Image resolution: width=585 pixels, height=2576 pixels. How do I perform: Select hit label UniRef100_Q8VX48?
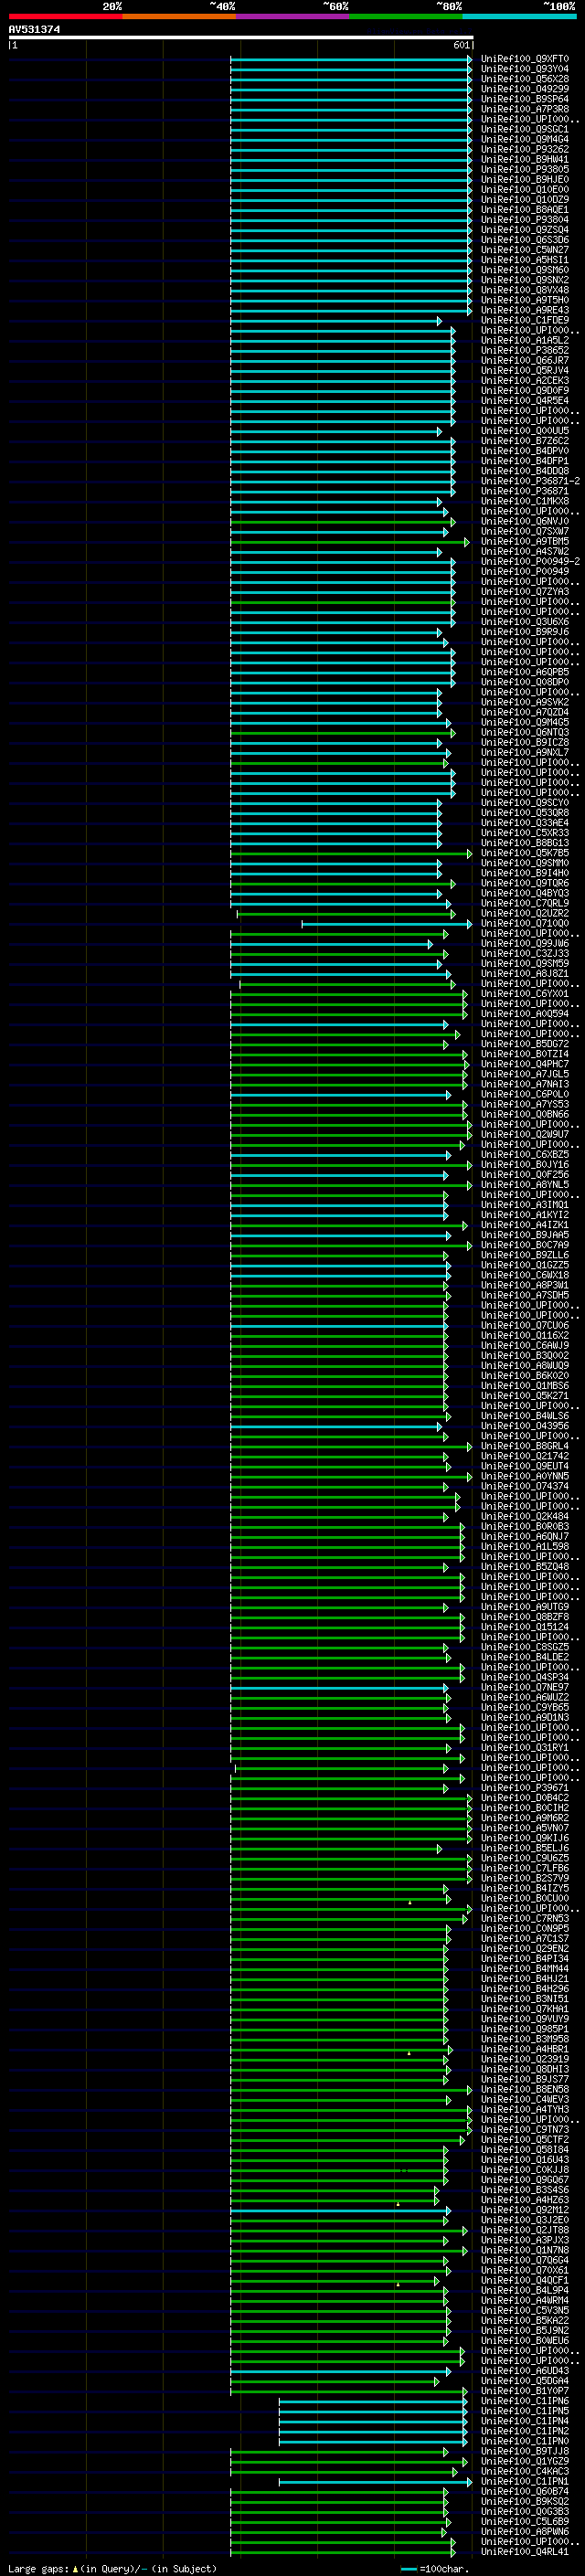tap(524, 290)
